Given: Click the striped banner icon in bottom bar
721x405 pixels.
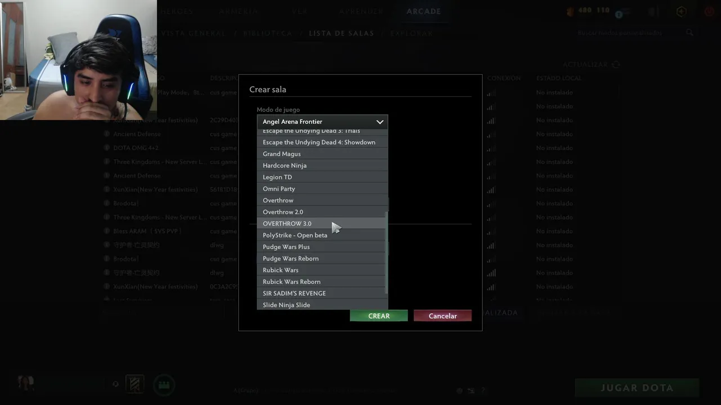Looking at the screenshot, I should (135, 384).
